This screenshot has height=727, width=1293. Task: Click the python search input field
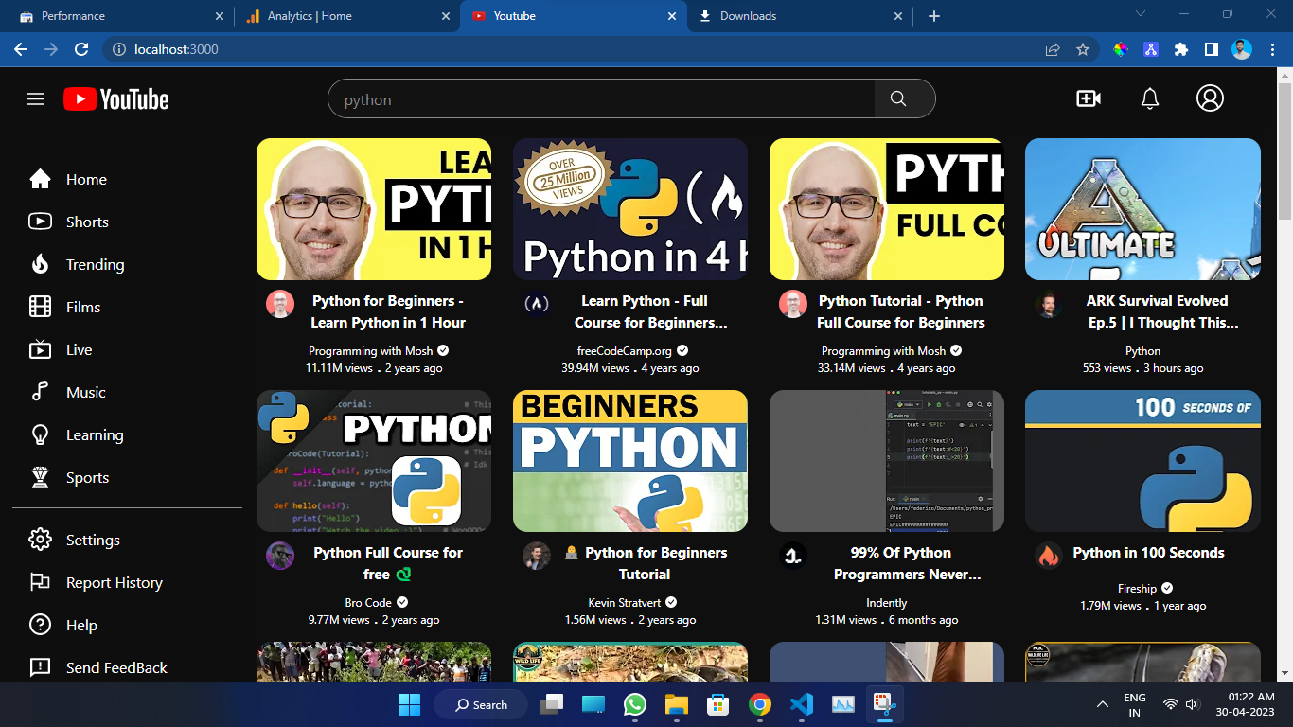601,99
